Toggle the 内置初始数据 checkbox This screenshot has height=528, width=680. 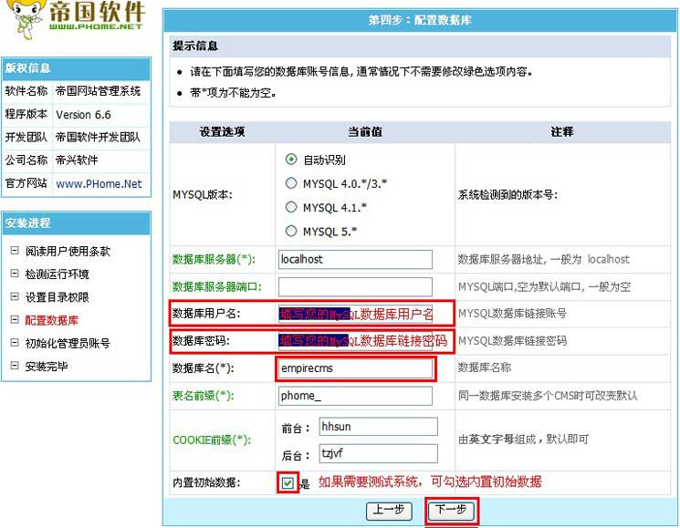click(x=288, y=482)
